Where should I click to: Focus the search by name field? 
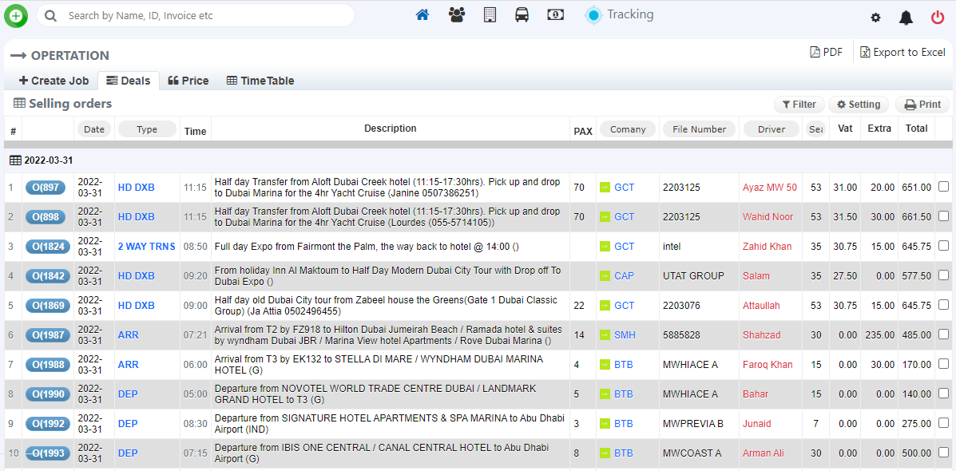click(x=208, y=15)
